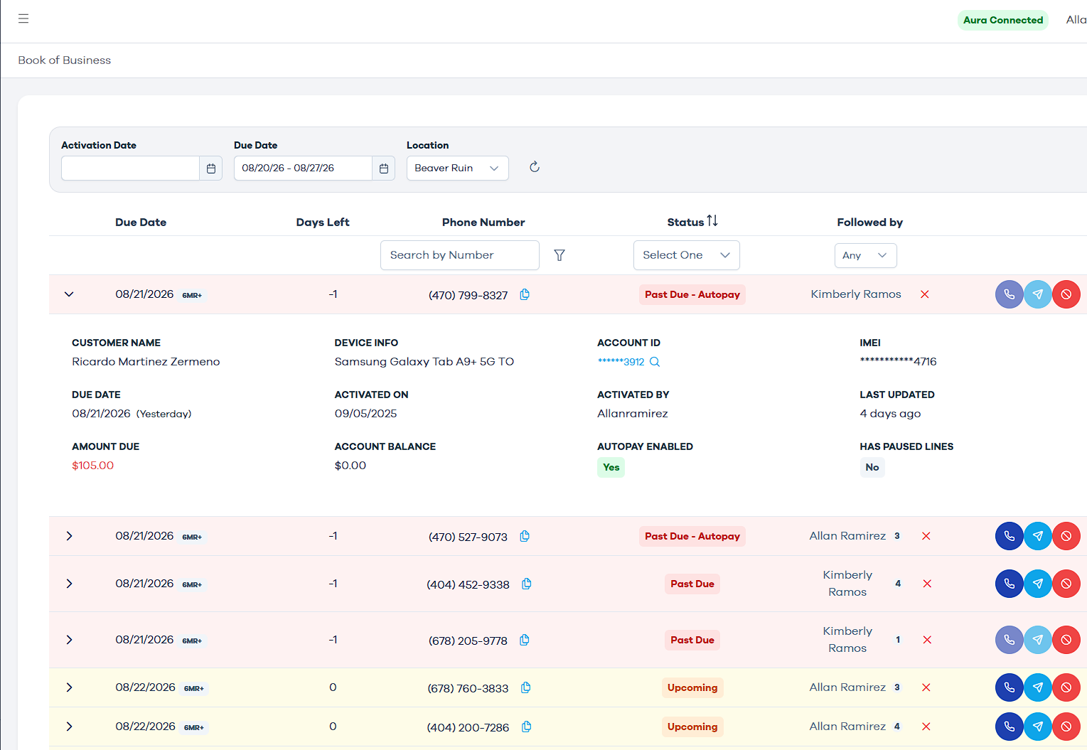Click Past Due - Autopay status for (470) 527-9073
1087x750 pixels.
point(692,536)
